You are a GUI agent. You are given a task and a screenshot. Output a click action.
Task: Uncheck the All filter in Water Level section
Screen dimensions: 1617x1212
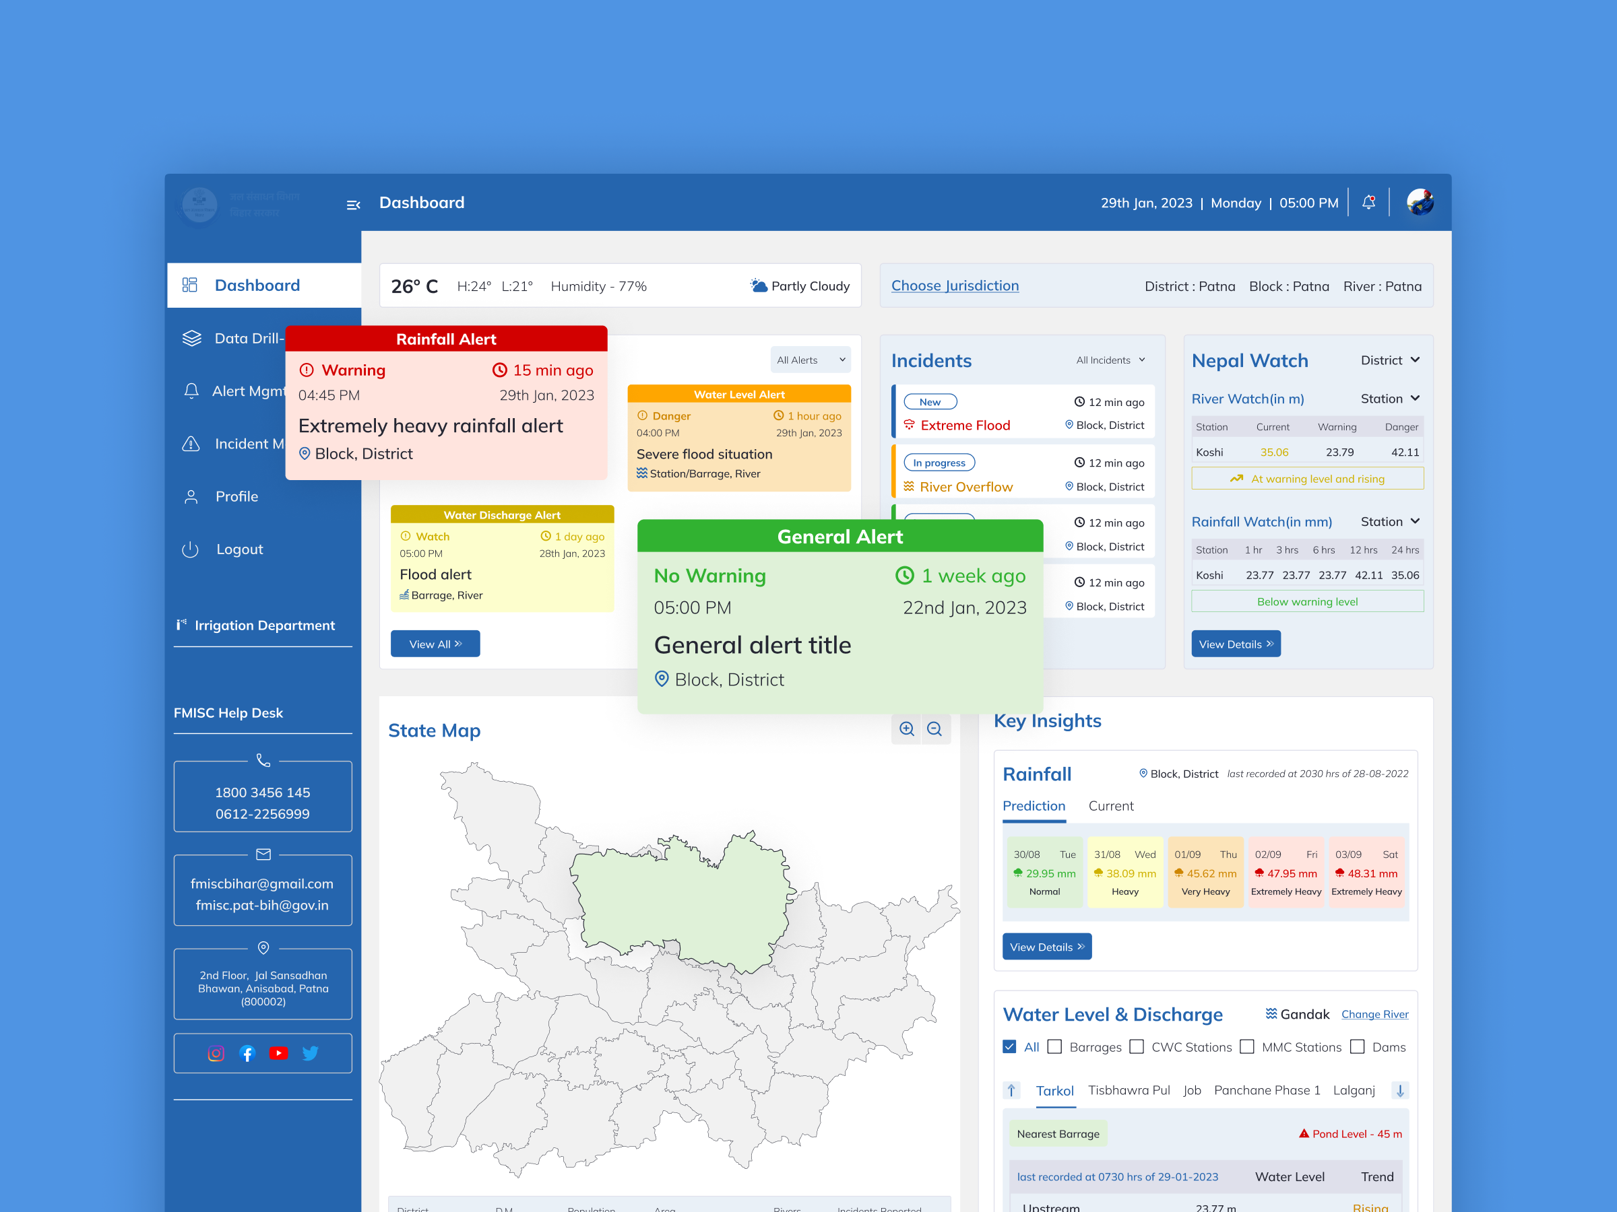point(1009,1047)
